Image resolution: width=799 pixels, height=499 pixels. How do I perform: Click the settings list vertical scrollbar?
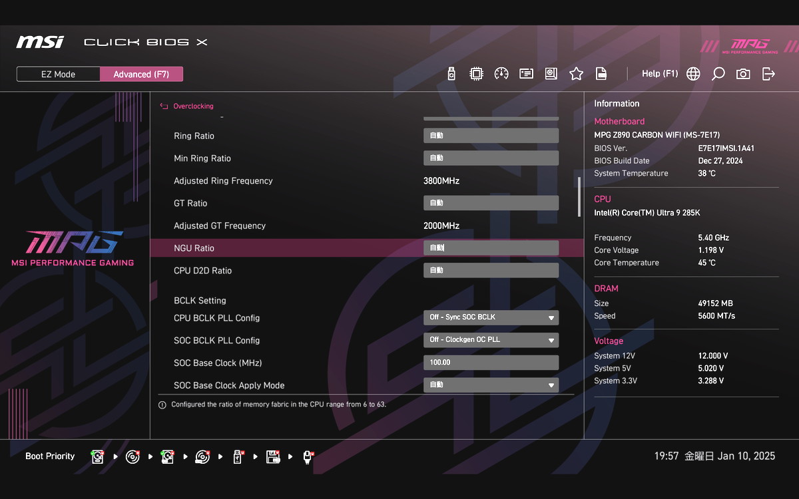tap(579, 196)
